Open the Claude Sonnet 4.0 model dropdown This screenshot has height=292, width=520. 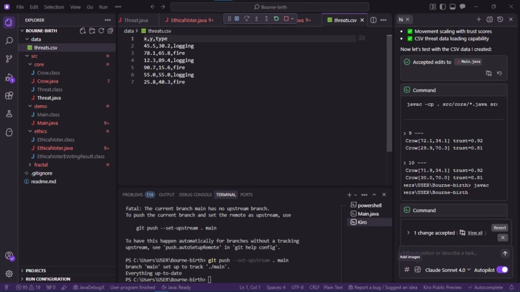[448, 270]
